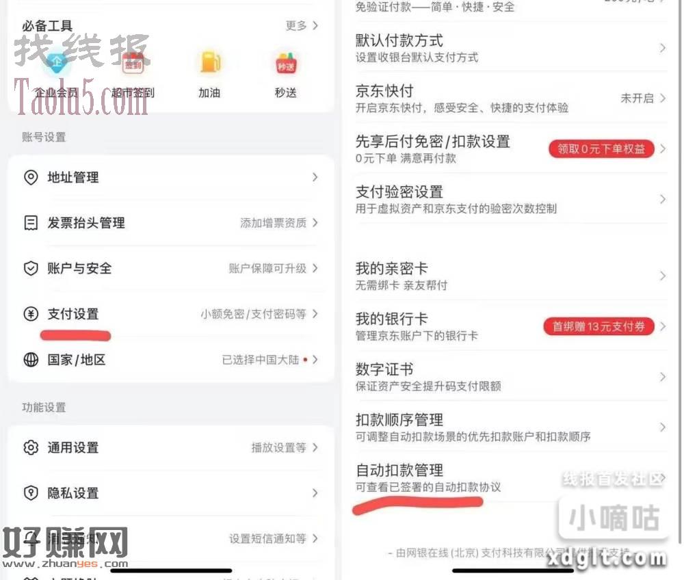The image size is (684, 580).
Task: Select 数字证书 settings row
Action: [x=511, y=376]
